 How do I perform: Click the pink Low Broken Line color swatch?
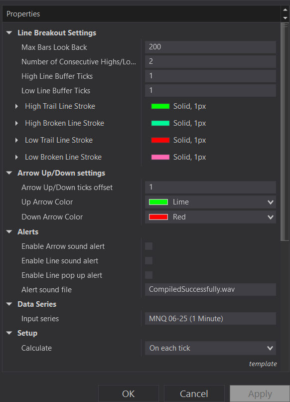click(x=160, y=157)
